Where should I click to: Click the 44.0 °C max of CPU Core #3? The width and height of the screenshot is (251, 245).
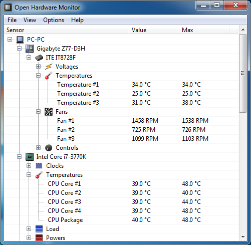[191, 202]
